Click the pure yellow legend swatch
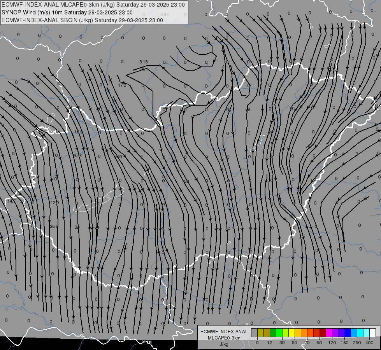Screen dimensions: 381x350 292,332
